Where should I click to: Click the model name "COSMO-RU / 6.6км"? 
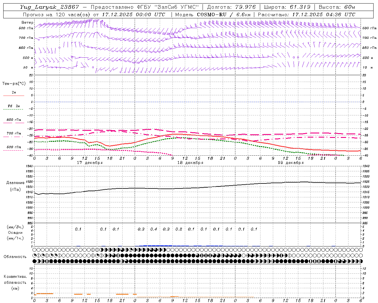coord(224,14)
